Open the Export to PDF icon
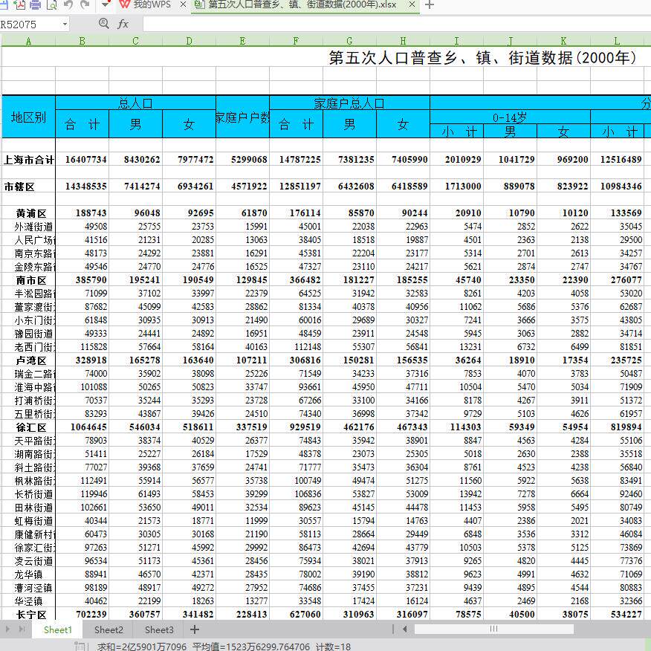This screenshot has width=651, height=651. pos(19,4)
